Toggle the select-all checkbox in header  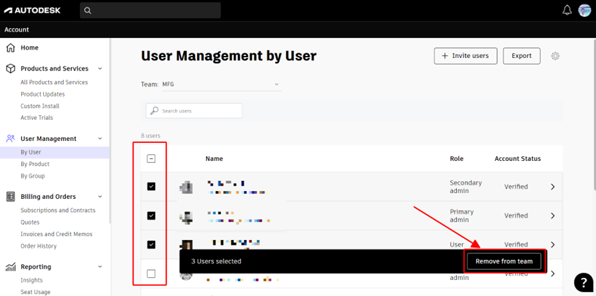tap(151, 159)
